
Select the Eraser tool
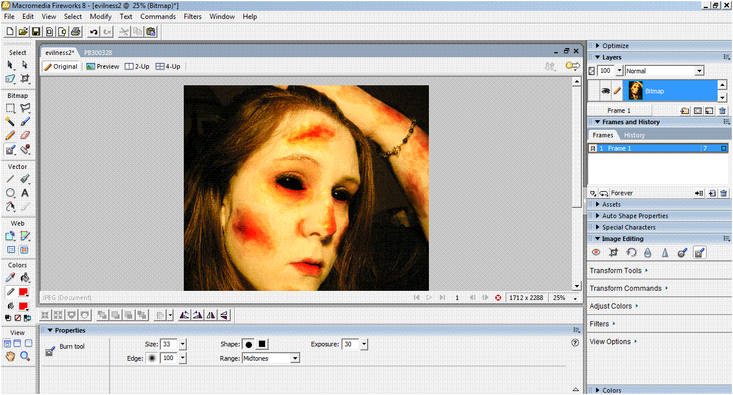click(25, 136)
